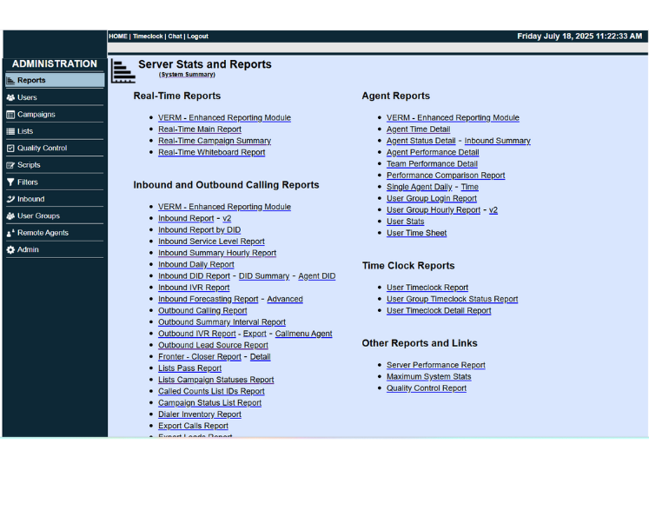The width and height of the screenshot is (649, 530).
Task: Click the Reports icon in the sidebar
Action: pos(10,81)
